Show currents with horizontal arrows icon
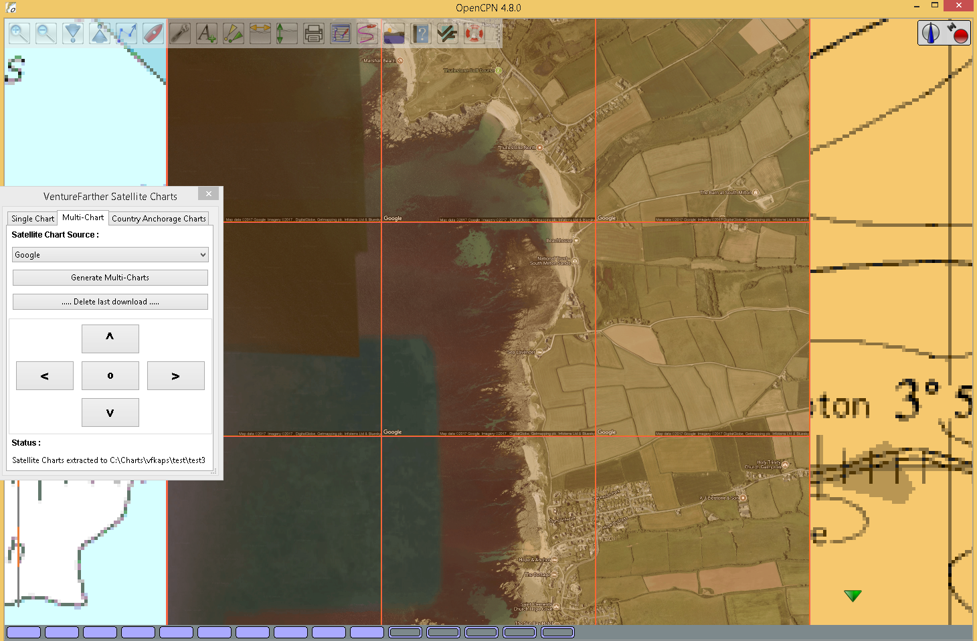977x641 pixels. [260, 33]
